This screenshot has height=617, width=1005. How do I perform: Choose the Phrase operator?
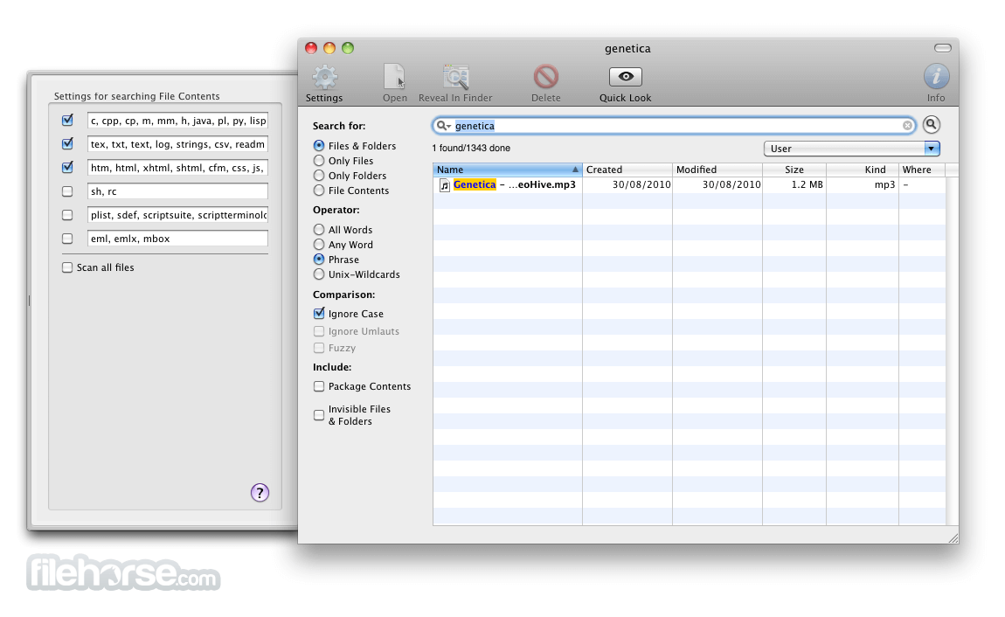[x=319, y=259]
